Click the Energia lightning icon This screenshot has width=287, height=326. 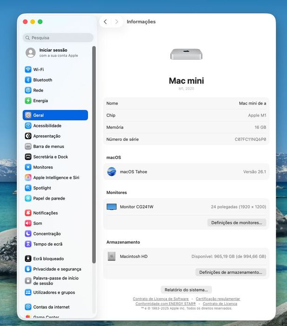pyautogui.click(x=28, y=101)
